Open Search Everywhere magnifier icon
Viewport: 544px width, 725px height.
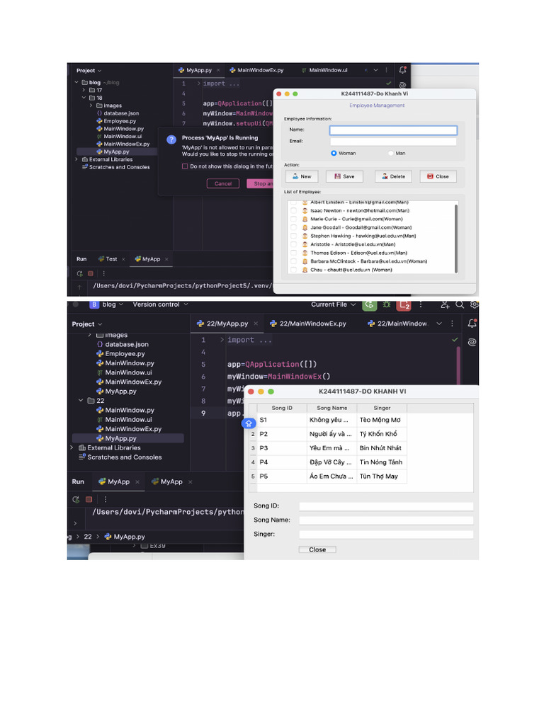[459, 304]
